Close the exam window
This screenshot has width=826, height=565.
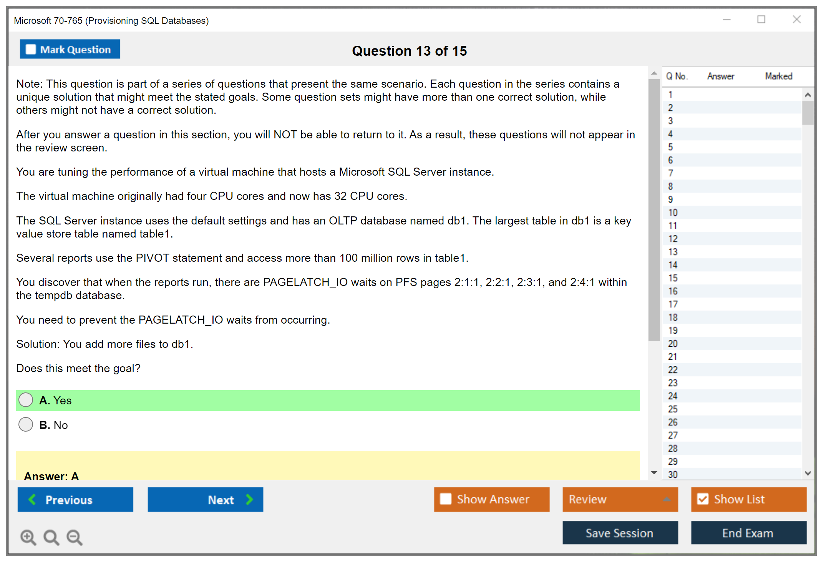pos(796,20)
